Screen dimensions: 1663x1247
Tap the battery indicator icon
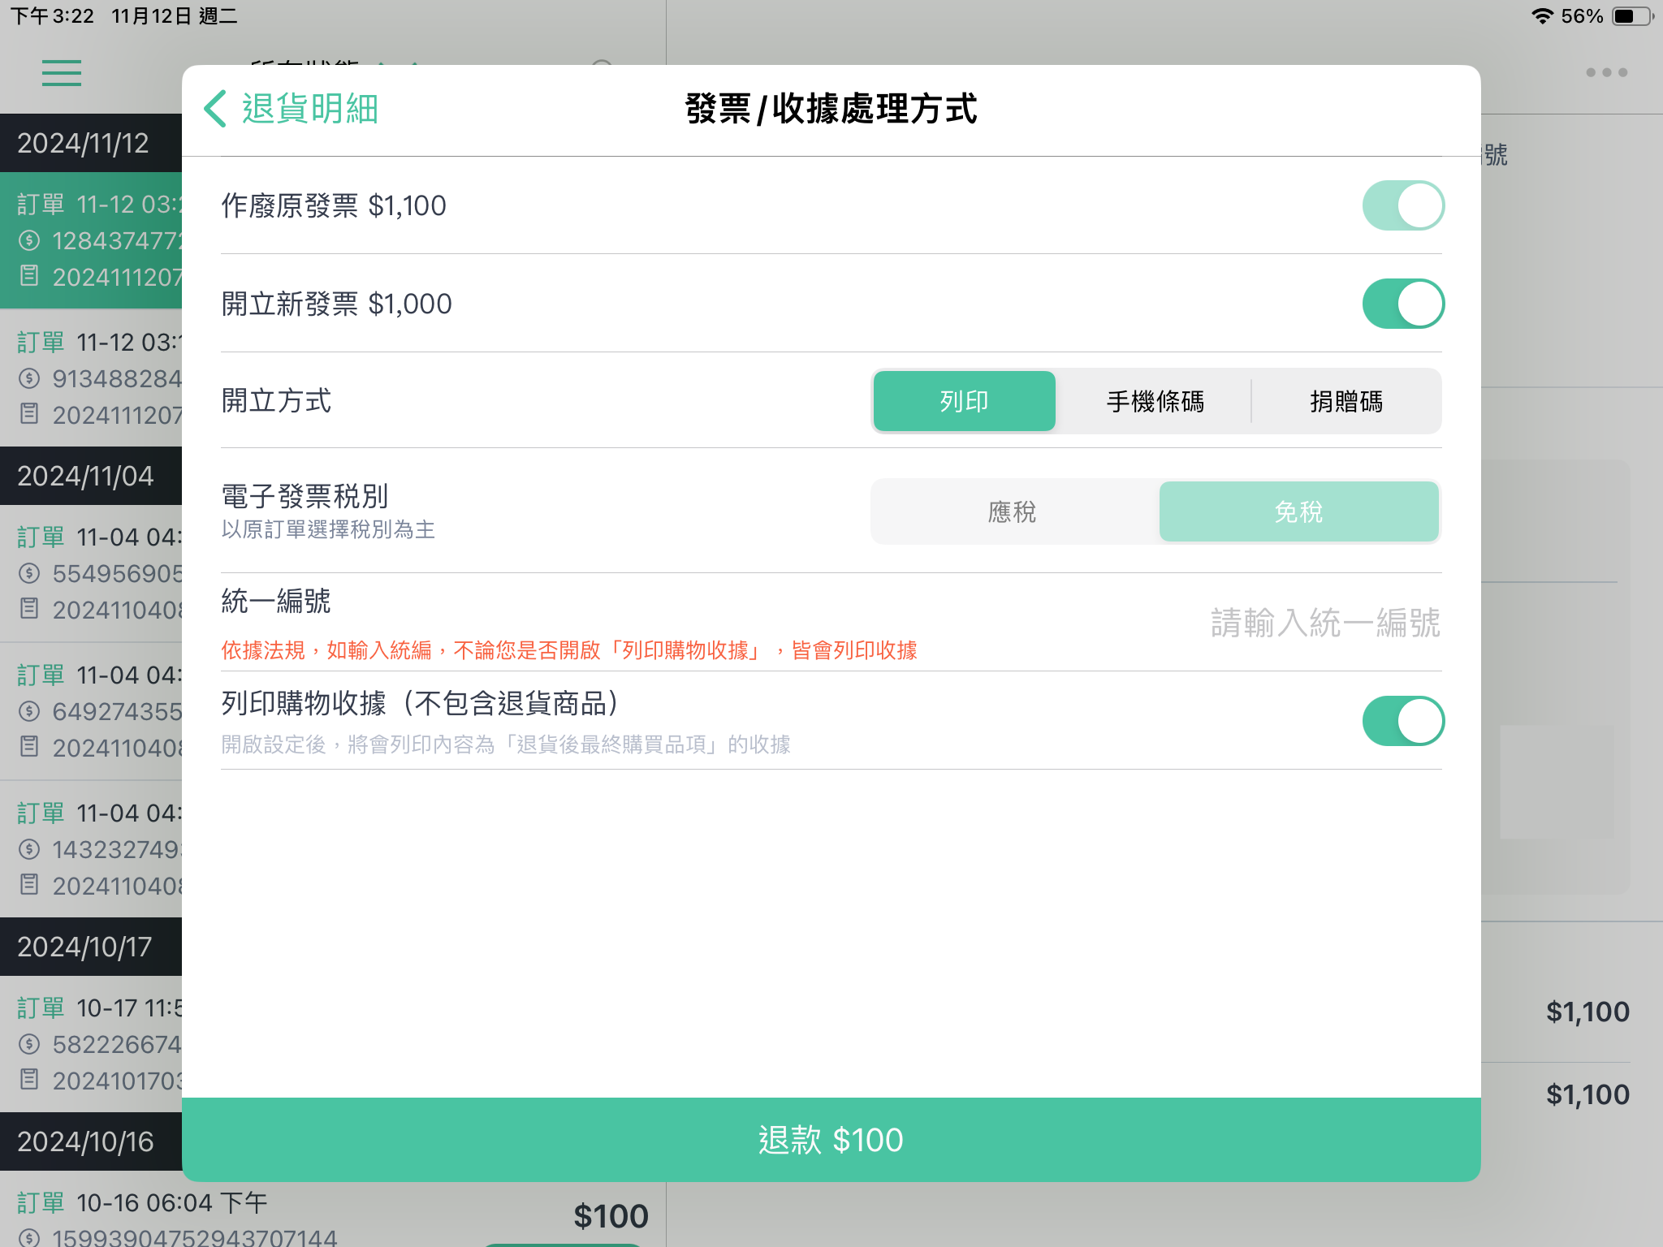1633,16
